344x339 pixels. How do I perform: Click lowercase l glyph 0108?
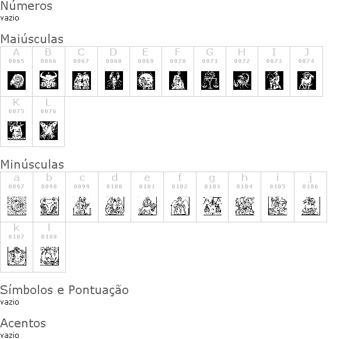point(50,256)
